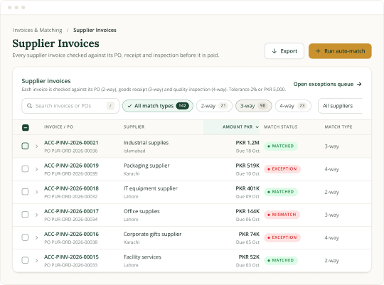Click the Match Type column header

click(338, 127)
